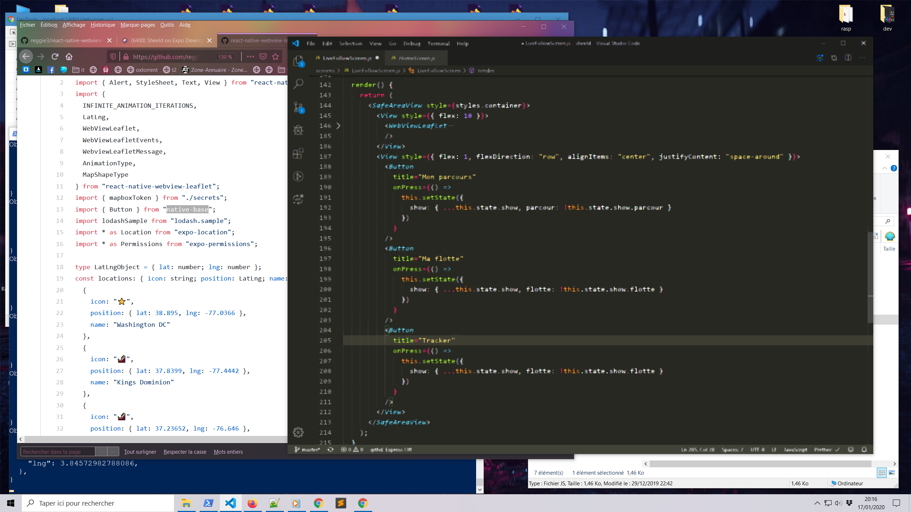Toggle Mots entiers option
The width and height of the screenshot is (911, 512).
pos(228,452)
